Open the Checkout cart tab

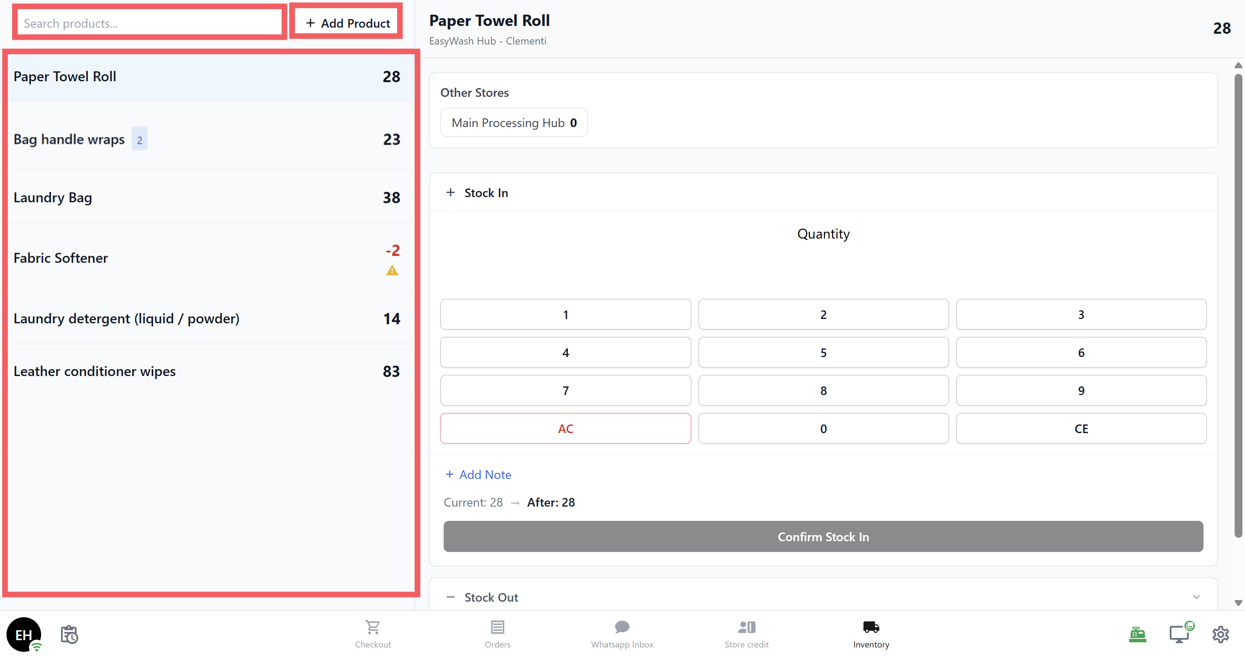[373, 634]
